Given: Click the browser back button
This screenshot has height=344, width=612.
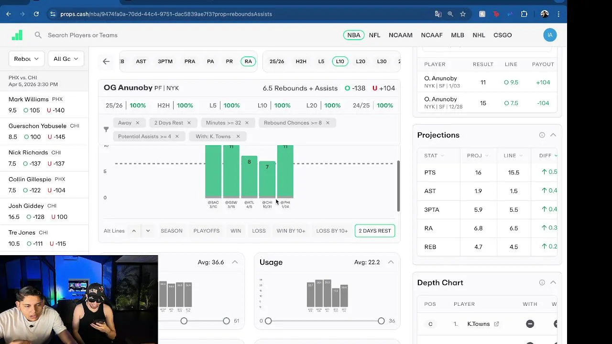Looking at the screenshot, I should click(x=9, y=14).
